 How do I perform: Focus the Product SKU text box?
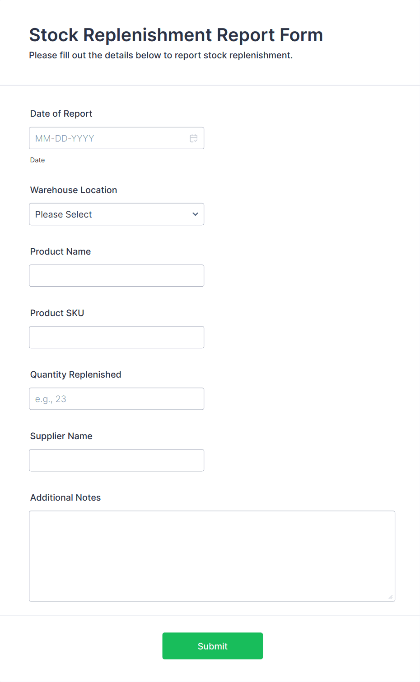pos(117,337)
